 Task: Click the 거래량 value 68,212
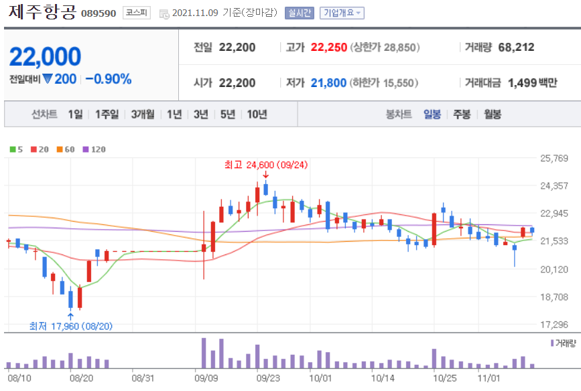(516, 48)
